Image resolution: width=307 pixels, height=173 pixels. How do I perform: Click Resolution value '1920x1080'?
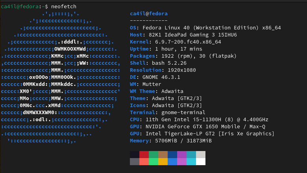tap(182, 70)
